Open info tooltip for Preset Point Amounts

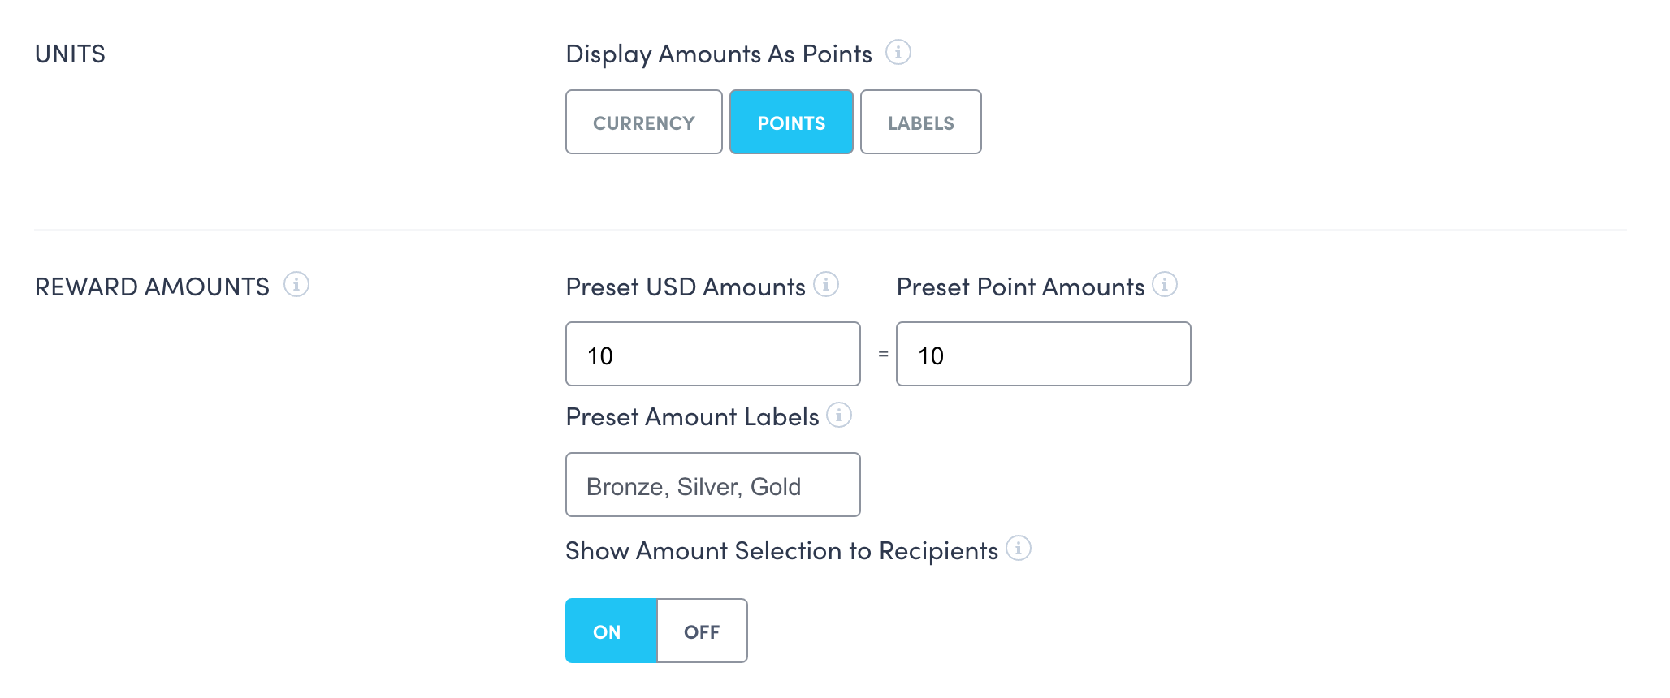pos(1165,285)
